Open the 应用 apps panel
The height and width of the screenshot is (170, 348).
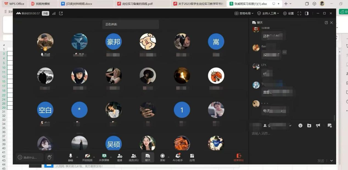(192, 157)
